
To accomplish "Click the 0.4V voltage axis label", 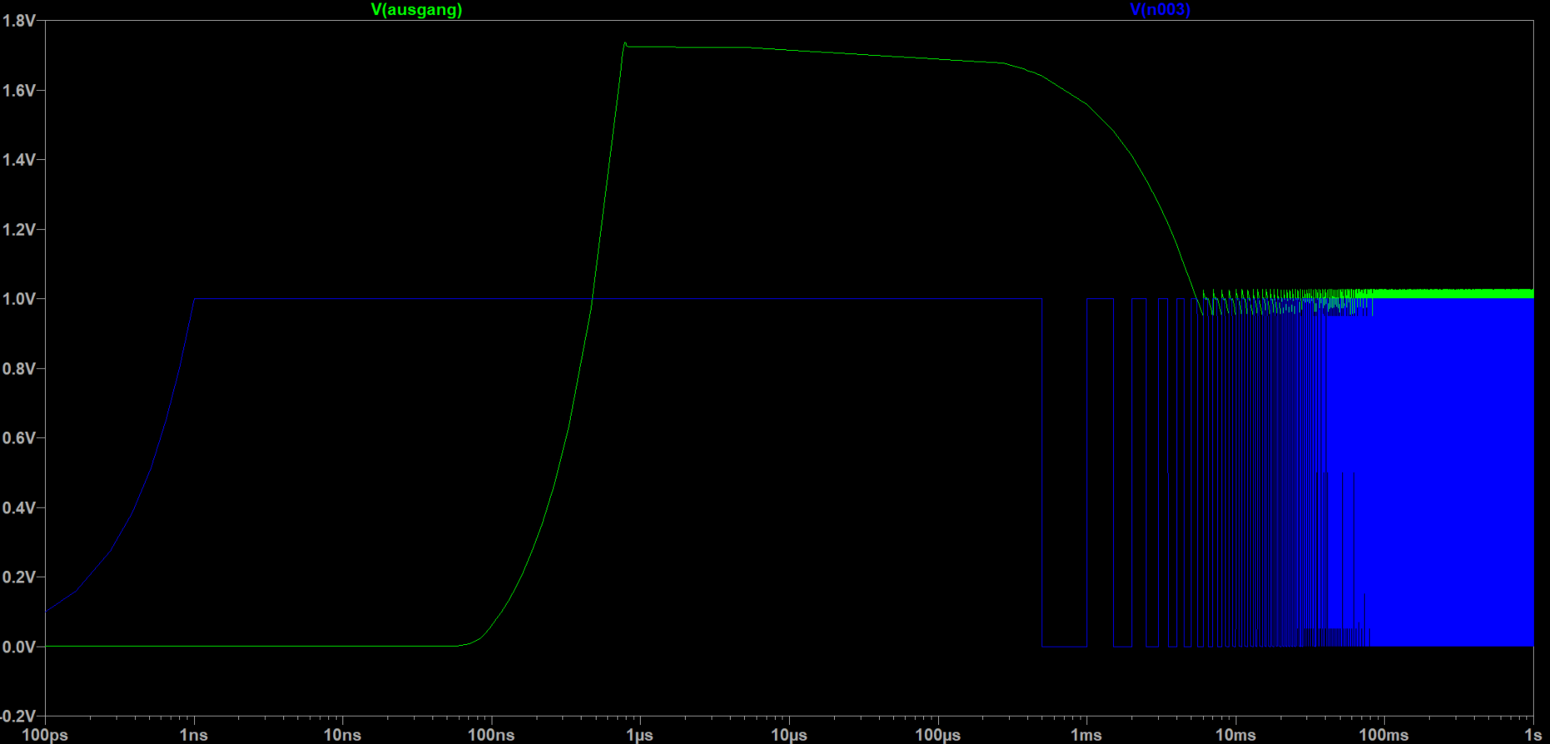I will 19,508.
